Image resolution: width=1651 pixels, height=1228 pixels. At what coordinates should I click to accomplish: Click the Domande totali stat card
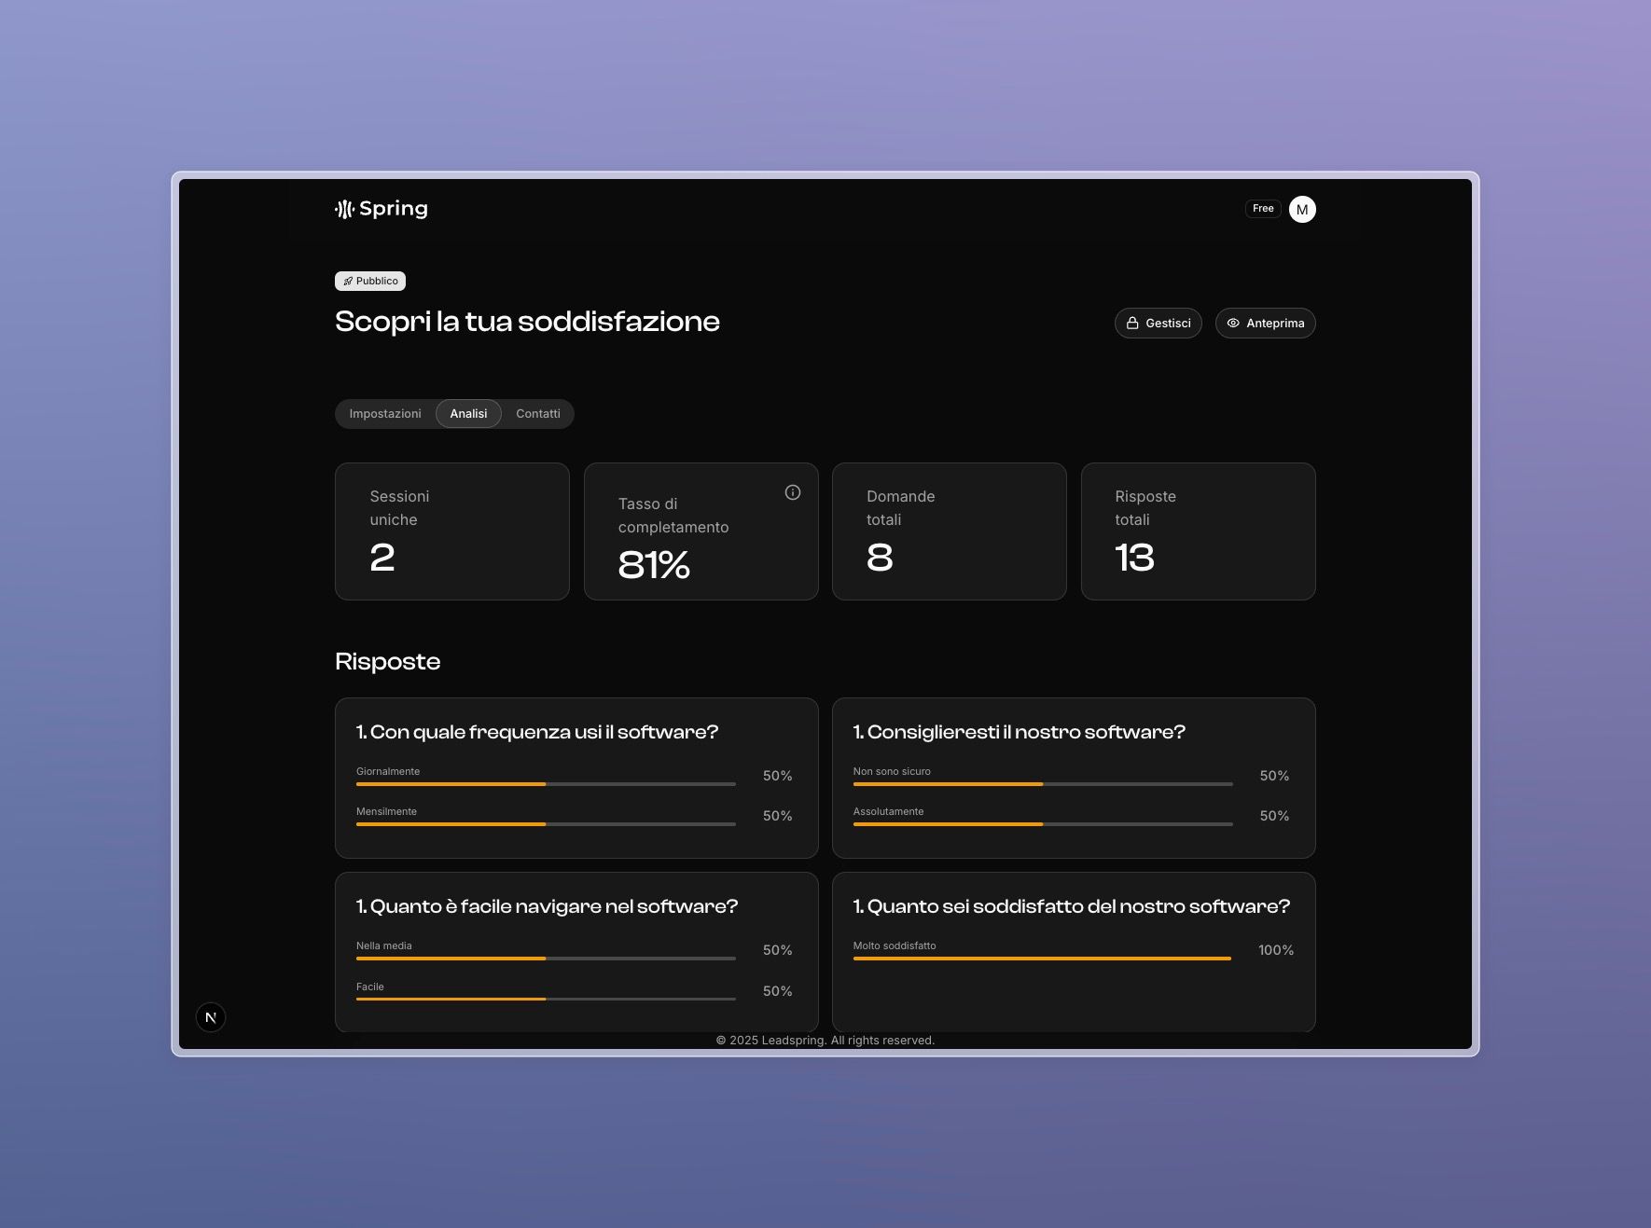click(x=949, y=531)
